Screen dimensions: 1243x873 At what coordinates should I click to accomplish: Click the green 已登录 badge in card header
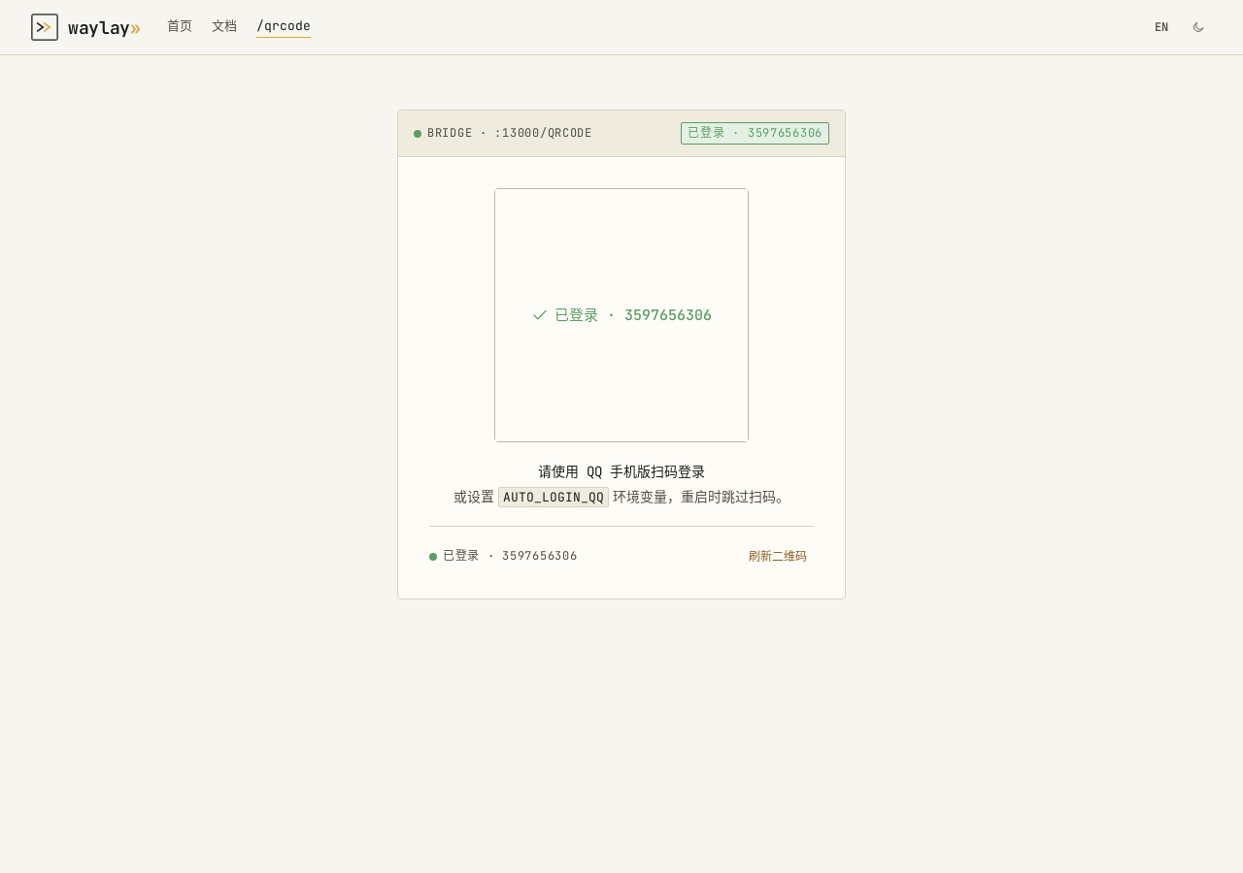(x=755, y=133)
